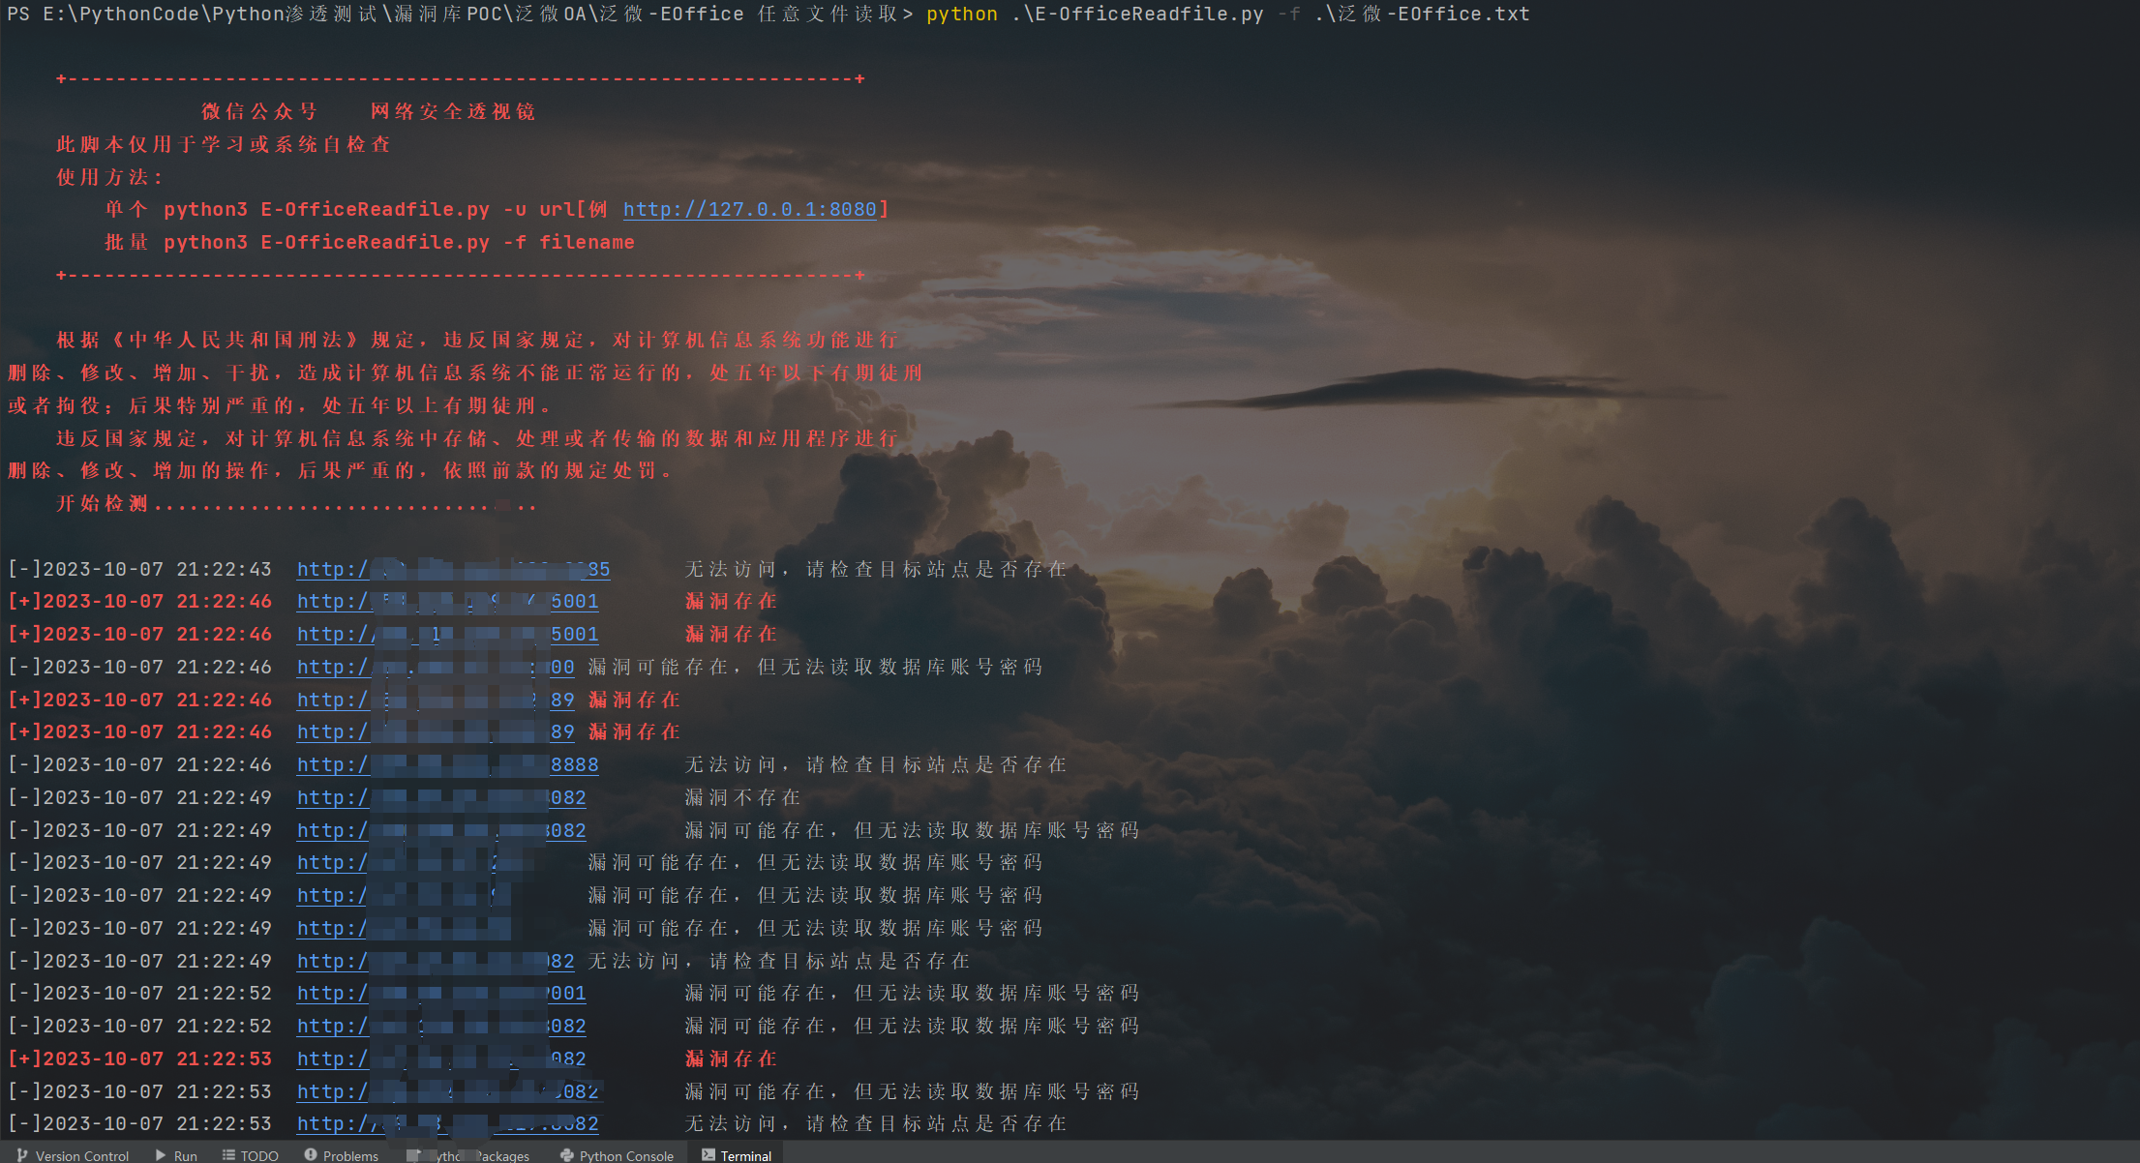The height and width of the screenshot is (1163, 2140).
Task: Click the 此脚本仅用于学习或系统自检查 disclaimer line
Action: click(x=224, y=144)
